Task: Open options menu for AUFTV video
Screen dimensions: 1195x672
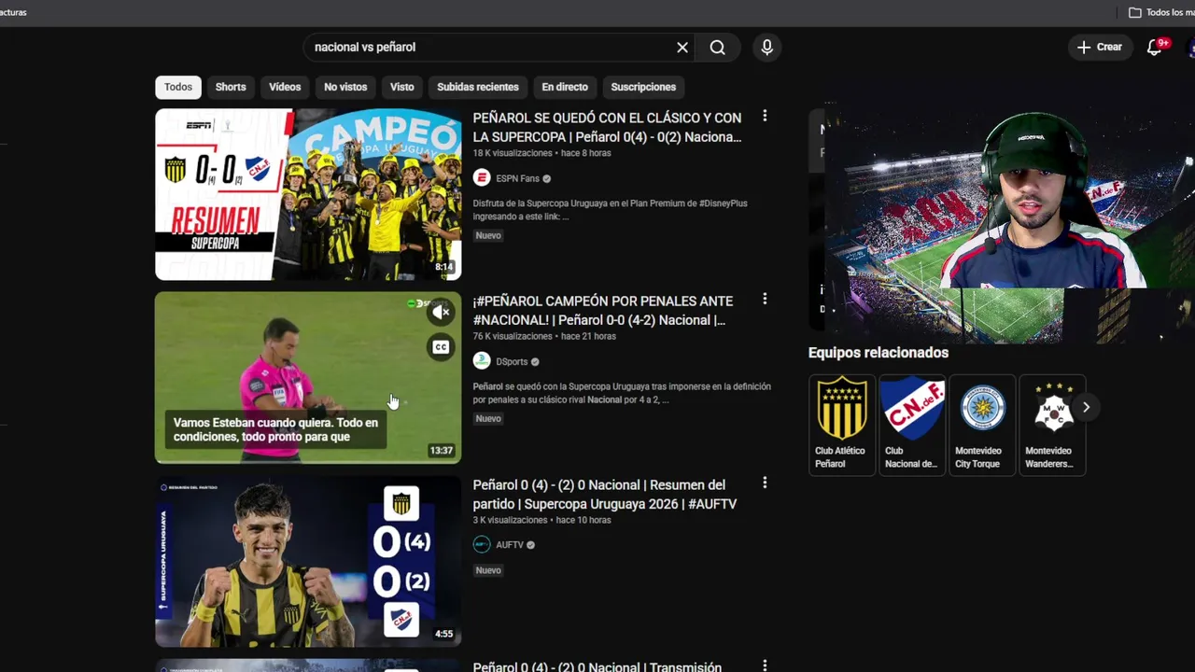Action: point(765,483)
